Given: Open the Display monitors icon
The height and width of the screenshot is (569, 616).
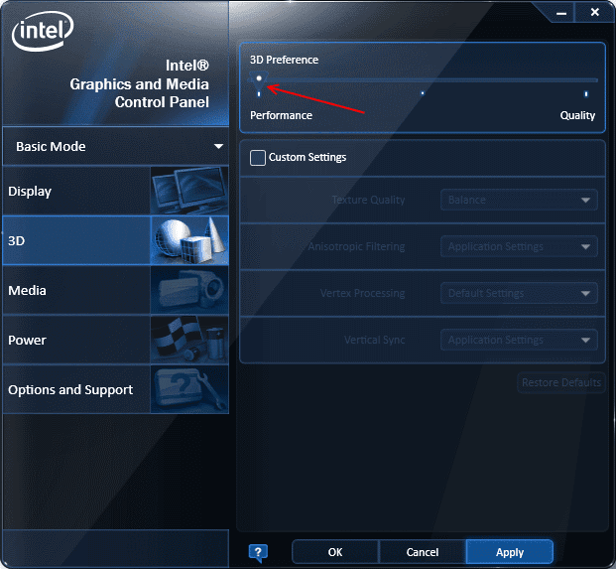Looking at the screenshot, I should point(189,191).
